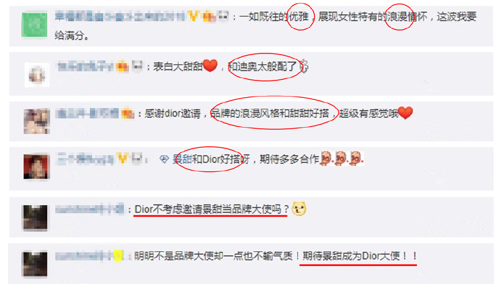Click the diamond icon before 景甜
This screenshot has height=292, width=501.
(x=164, y=159)
